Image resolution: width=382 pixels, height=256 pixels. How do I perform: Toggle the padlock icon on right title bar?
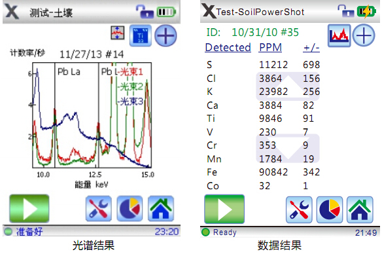[346, 11]
